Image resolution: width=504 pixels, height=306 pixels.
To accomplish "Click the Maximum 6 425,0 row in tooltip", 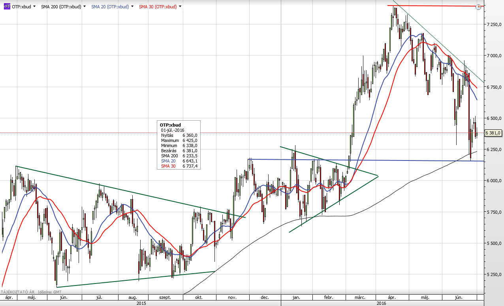I will (179, 140).
